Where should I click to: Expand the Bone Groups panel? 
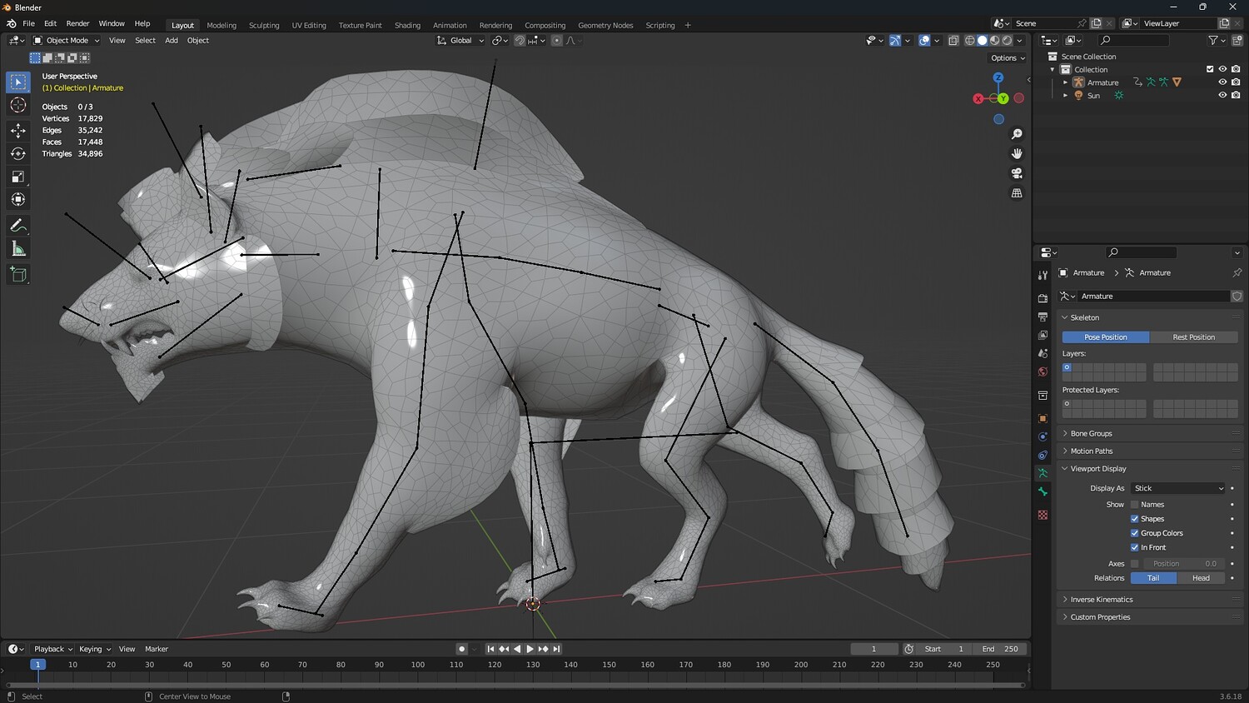point(1091,433)
